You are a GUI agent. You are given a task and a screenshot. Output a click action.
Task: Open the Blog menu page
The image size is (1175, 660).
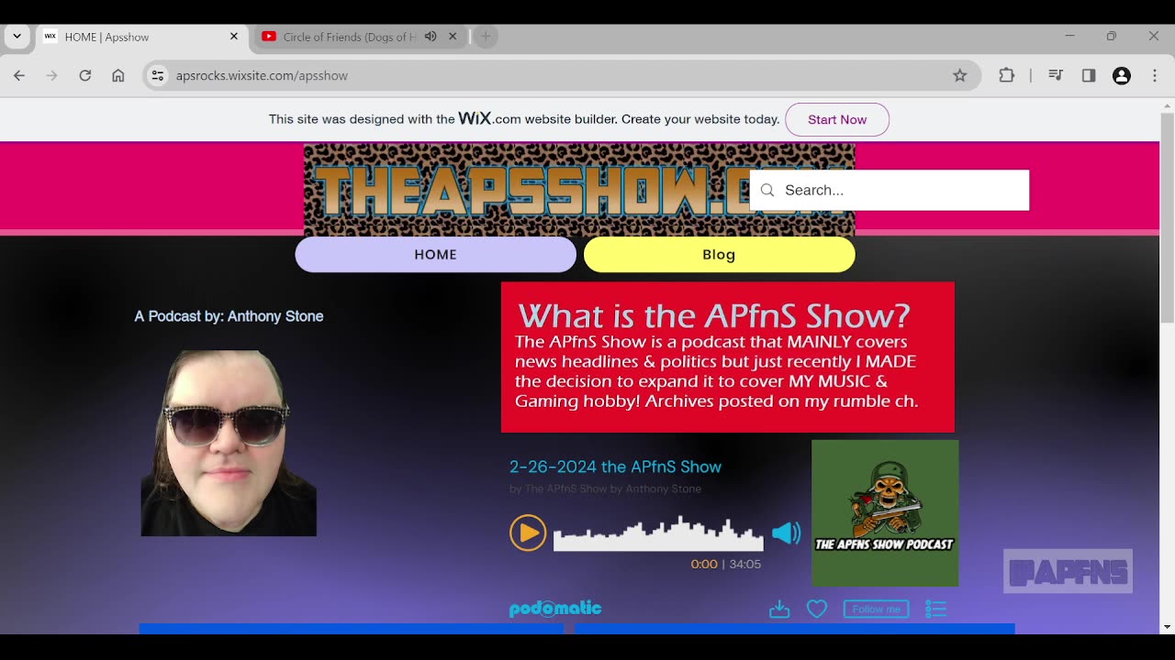click(719, 254)
